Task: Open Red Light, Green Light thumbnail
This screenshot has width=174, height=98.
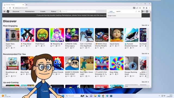Action: coord(87,63)
